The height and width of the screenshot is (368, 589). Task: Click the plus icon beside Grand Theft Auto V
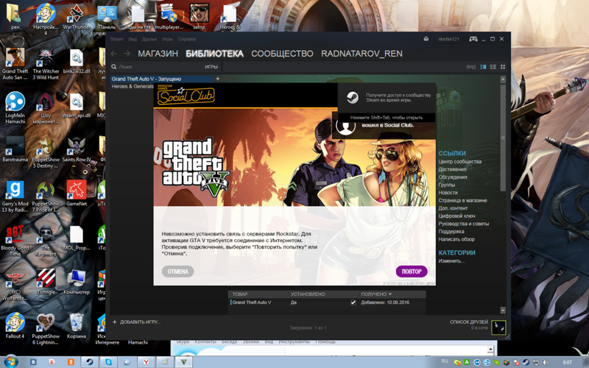click(217, 79)
